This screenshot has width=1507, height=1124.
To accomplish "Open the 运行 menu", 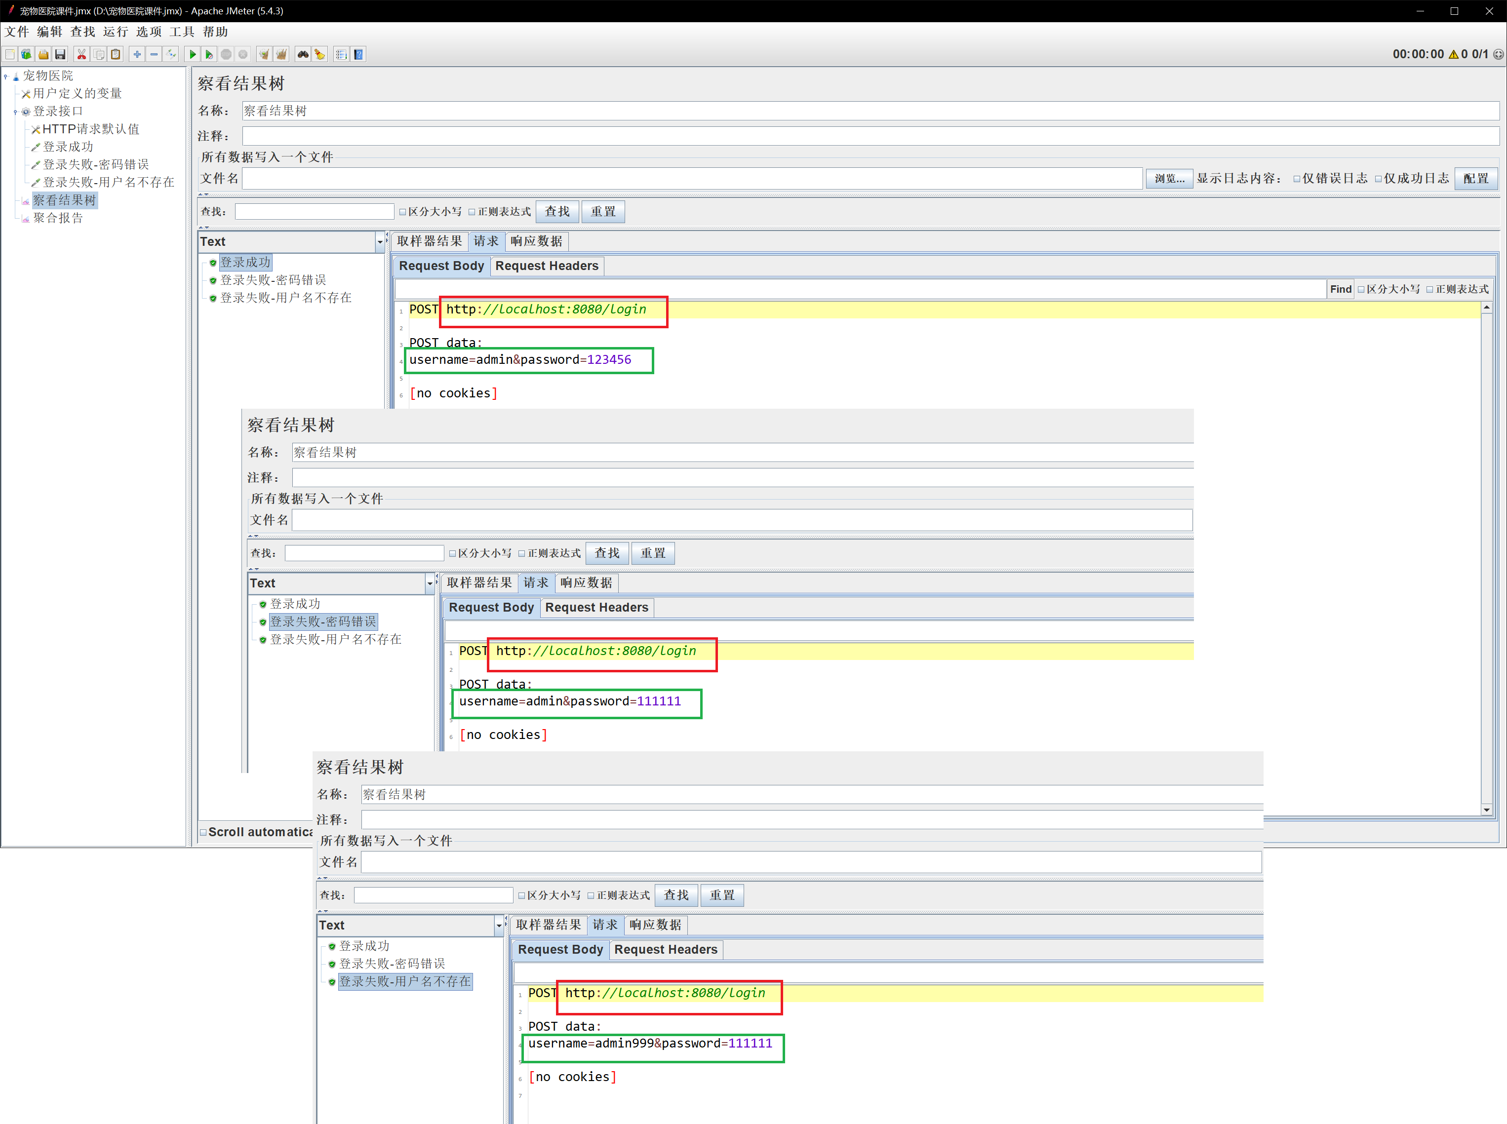I will (x=115, y=32).
